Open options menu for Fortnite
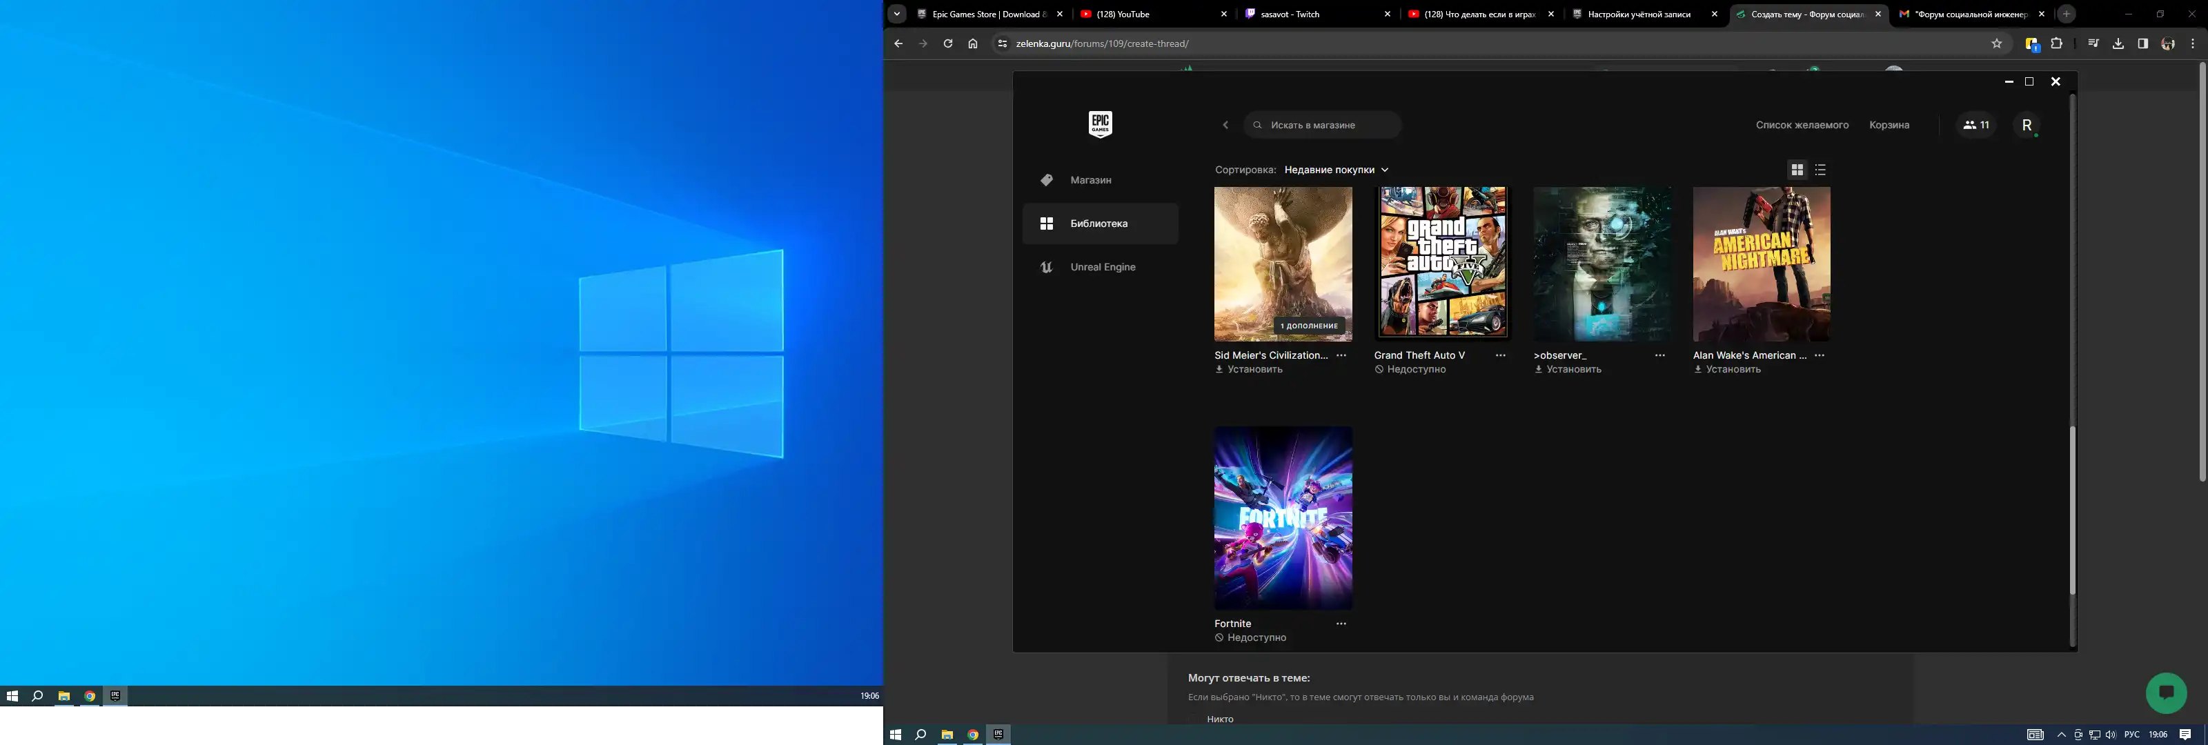 (1341, 624)
